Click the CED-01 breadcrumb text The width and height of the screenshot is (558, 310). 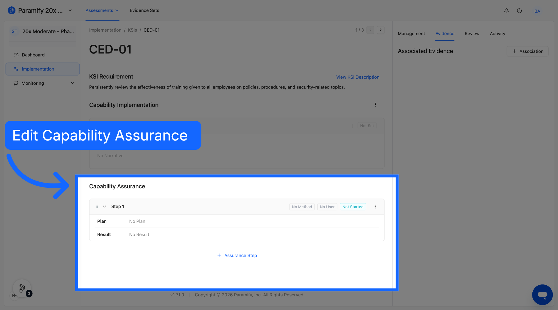(151, 30)
